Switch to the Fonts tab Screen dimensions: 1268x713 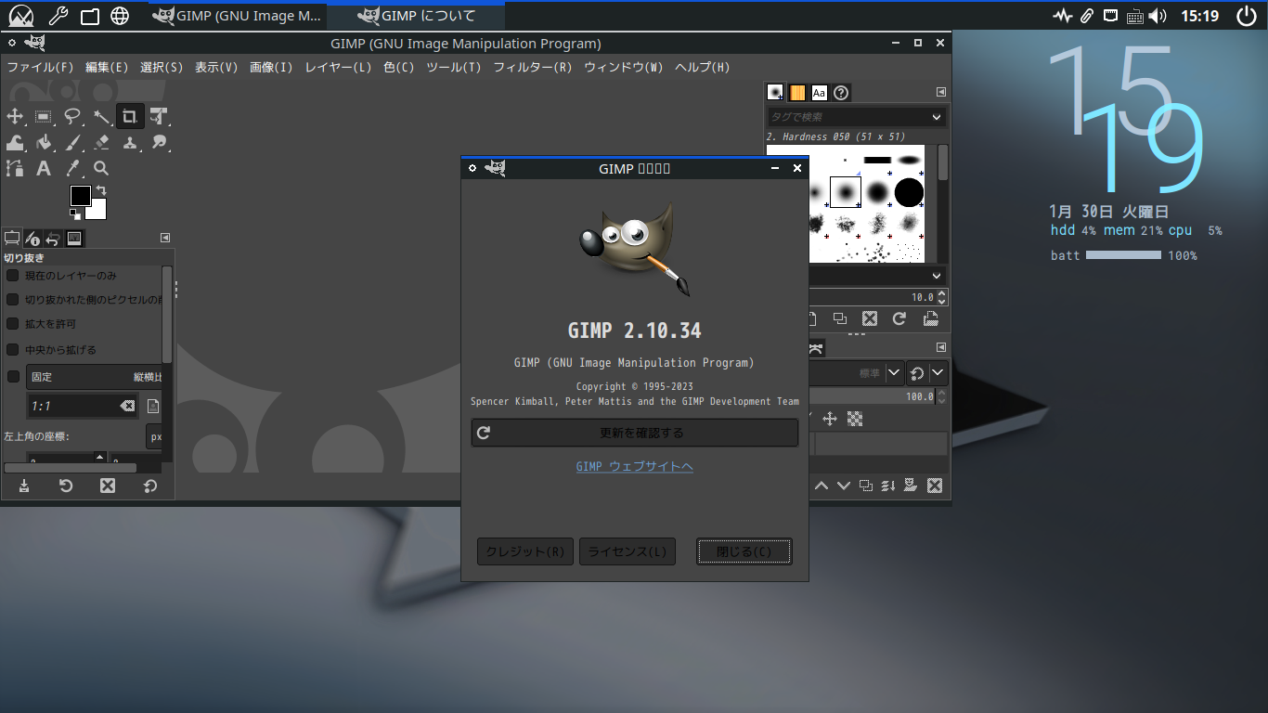[x=819, y=93]
